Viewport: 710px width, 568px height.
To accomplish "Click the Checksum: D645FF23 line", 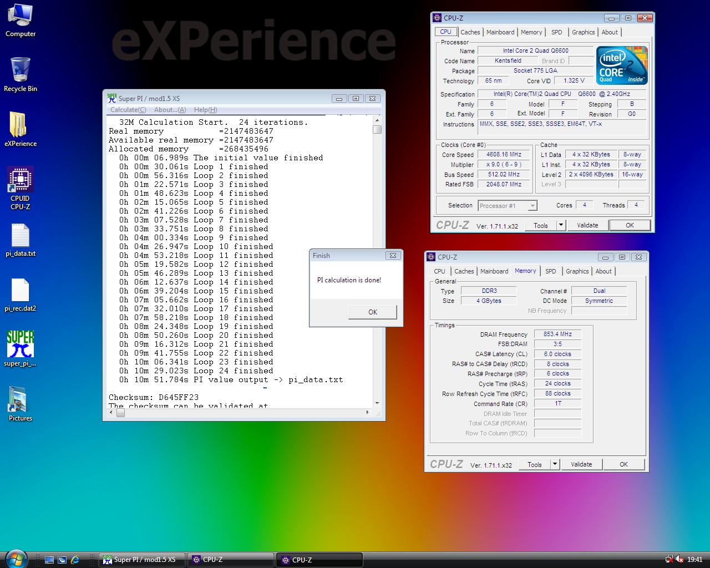I will point(154,397).
